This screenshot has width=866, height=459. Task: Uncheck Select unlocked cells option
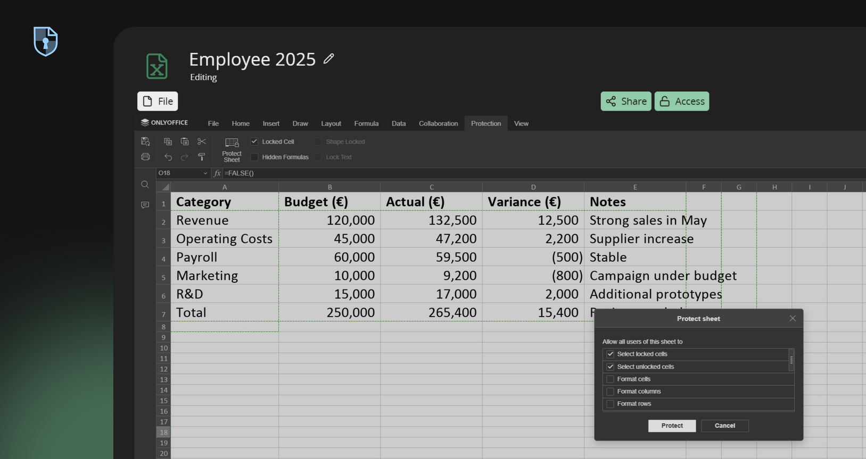[x=611, y=367]
